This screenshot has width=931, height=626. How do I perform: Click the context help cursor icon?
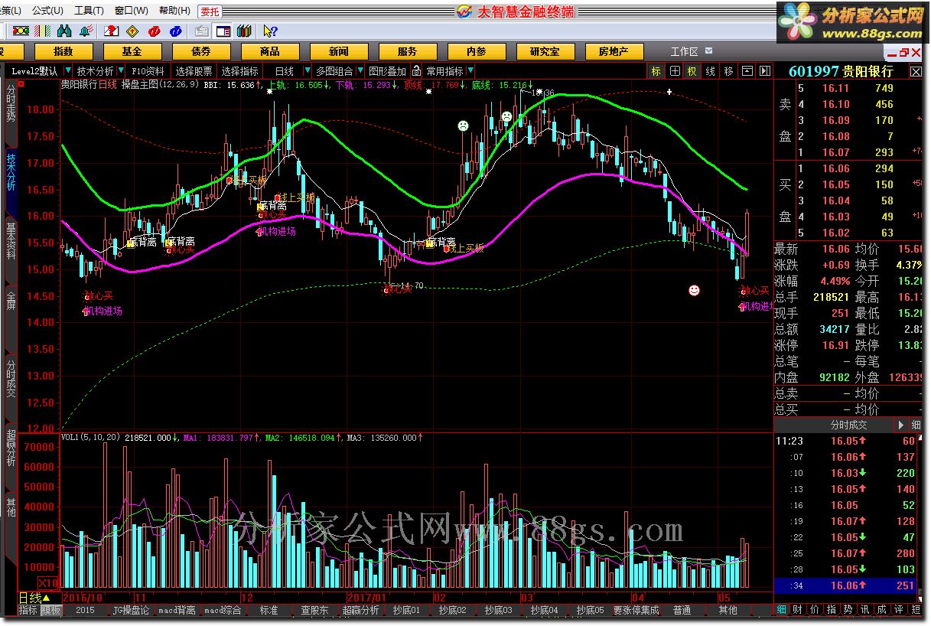269,31
